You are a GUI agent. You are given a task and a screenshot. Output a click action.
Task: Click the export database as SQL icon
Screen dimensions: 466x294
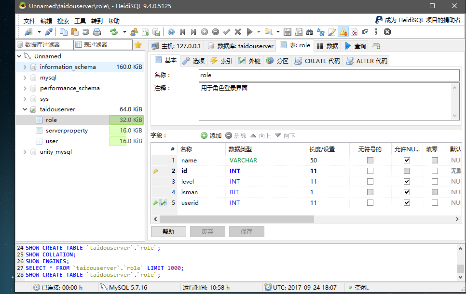(x=156, y=32)
